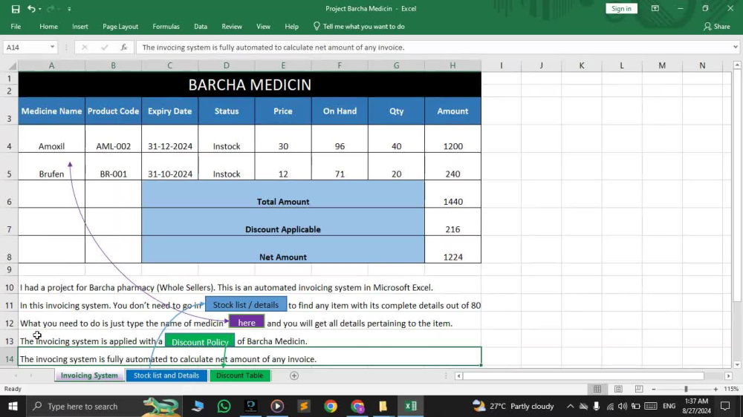
Task: Select column H header
Action: click(x=452, y=66)
